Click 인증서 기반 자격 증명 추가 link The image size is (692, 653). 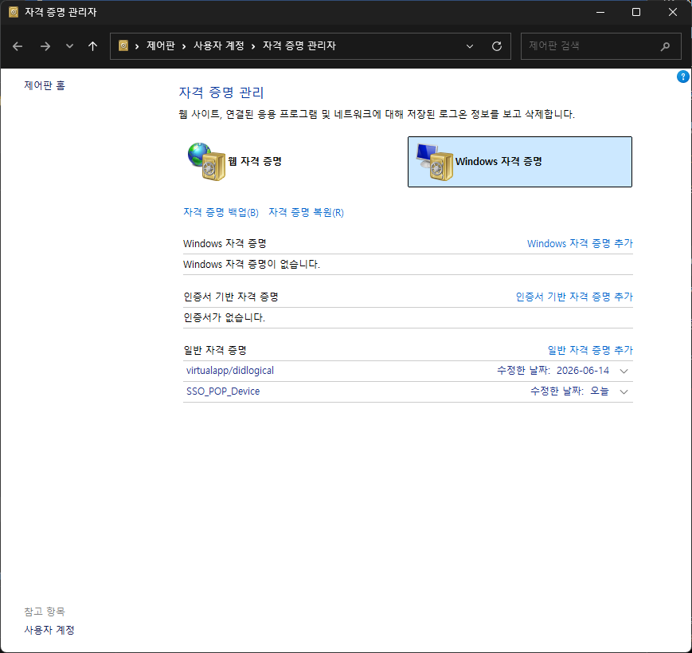click(x=574, y=297)
